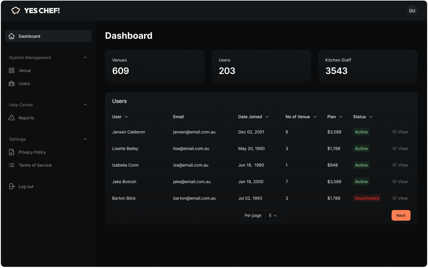Image resolution: width=428 pixels, height=268 pixels.
Task: Click eye icon in Izabella Conn row
Action: 395,165
